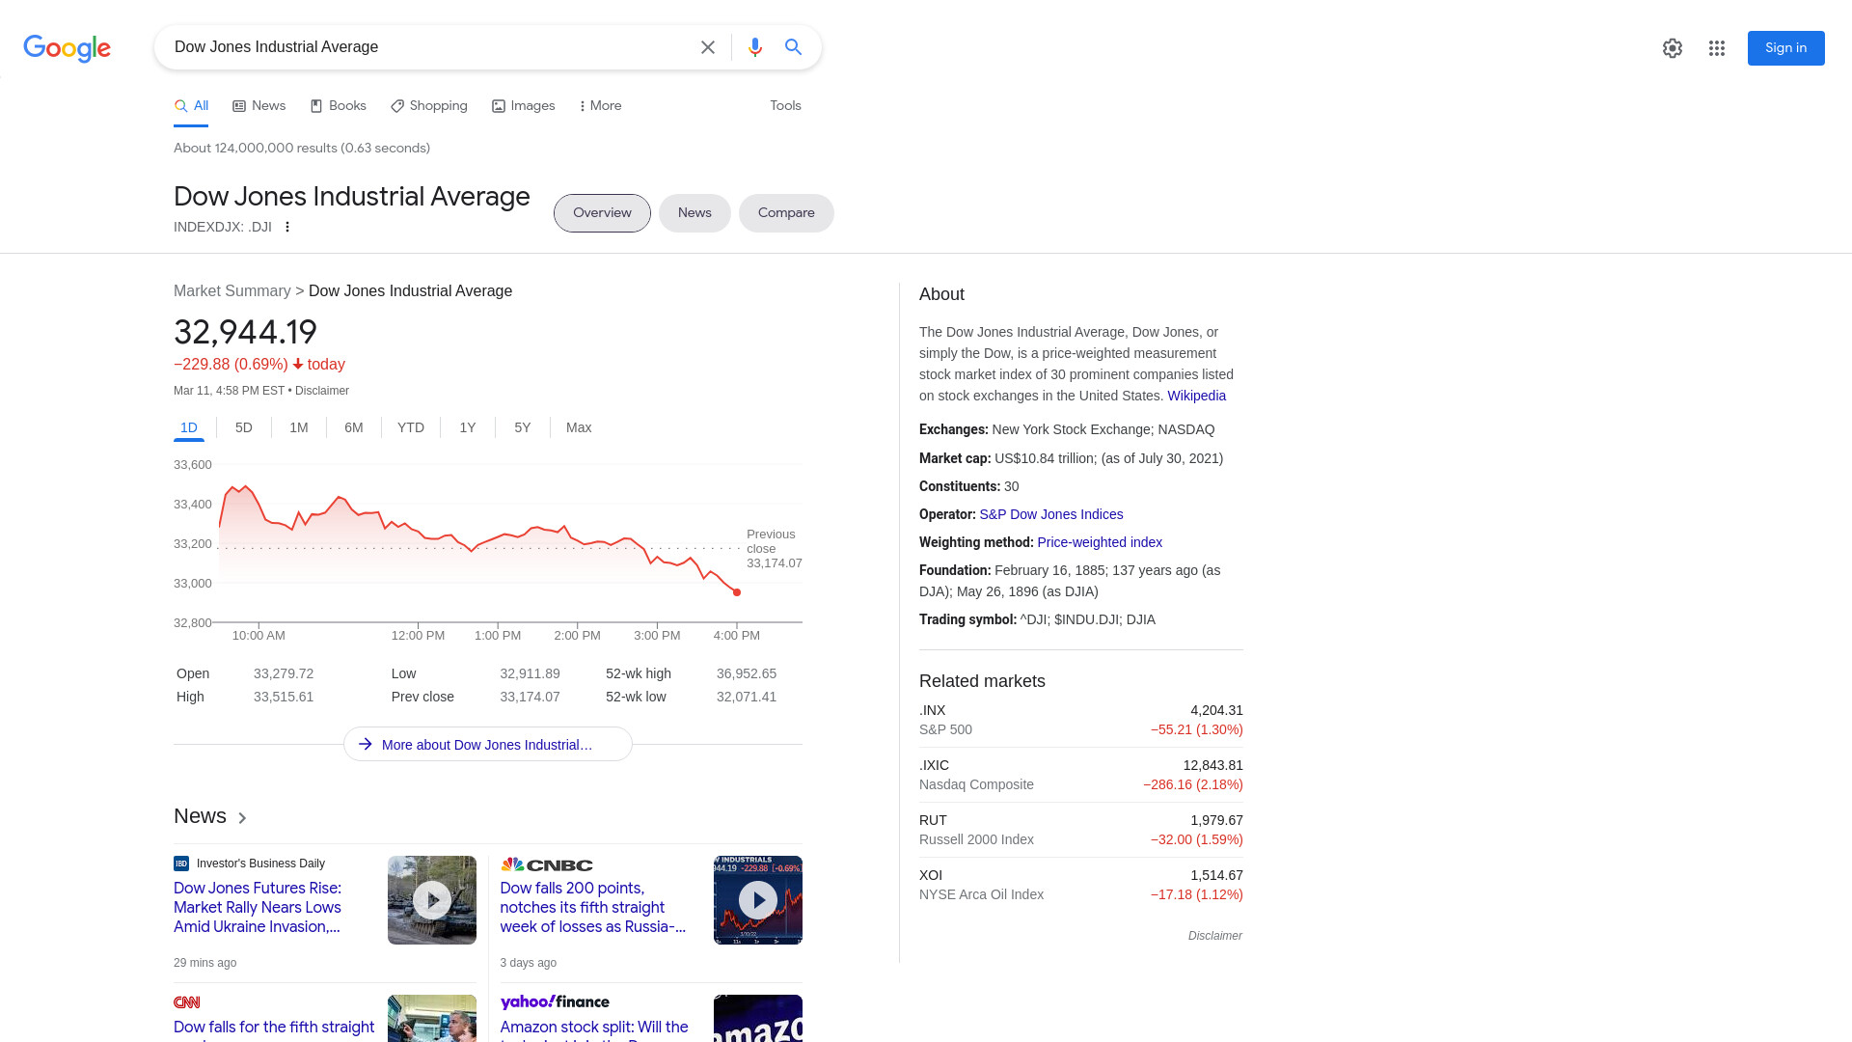Click the Prev close value 33,174.07 in table
The width and height of the screenshot is (1852, 1042).
(530, 697)
